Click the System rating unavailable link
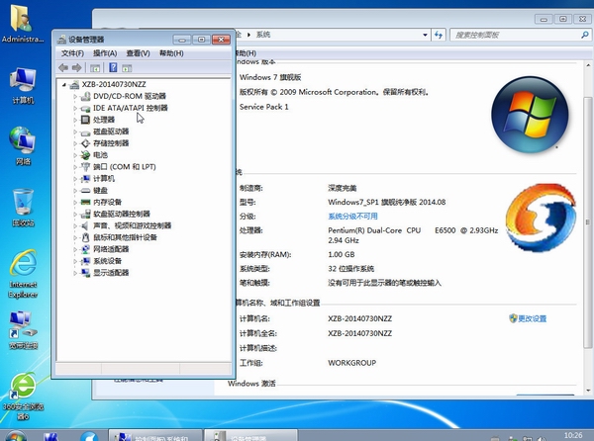The height and width of the screenshot is (441, 594). 352,217
